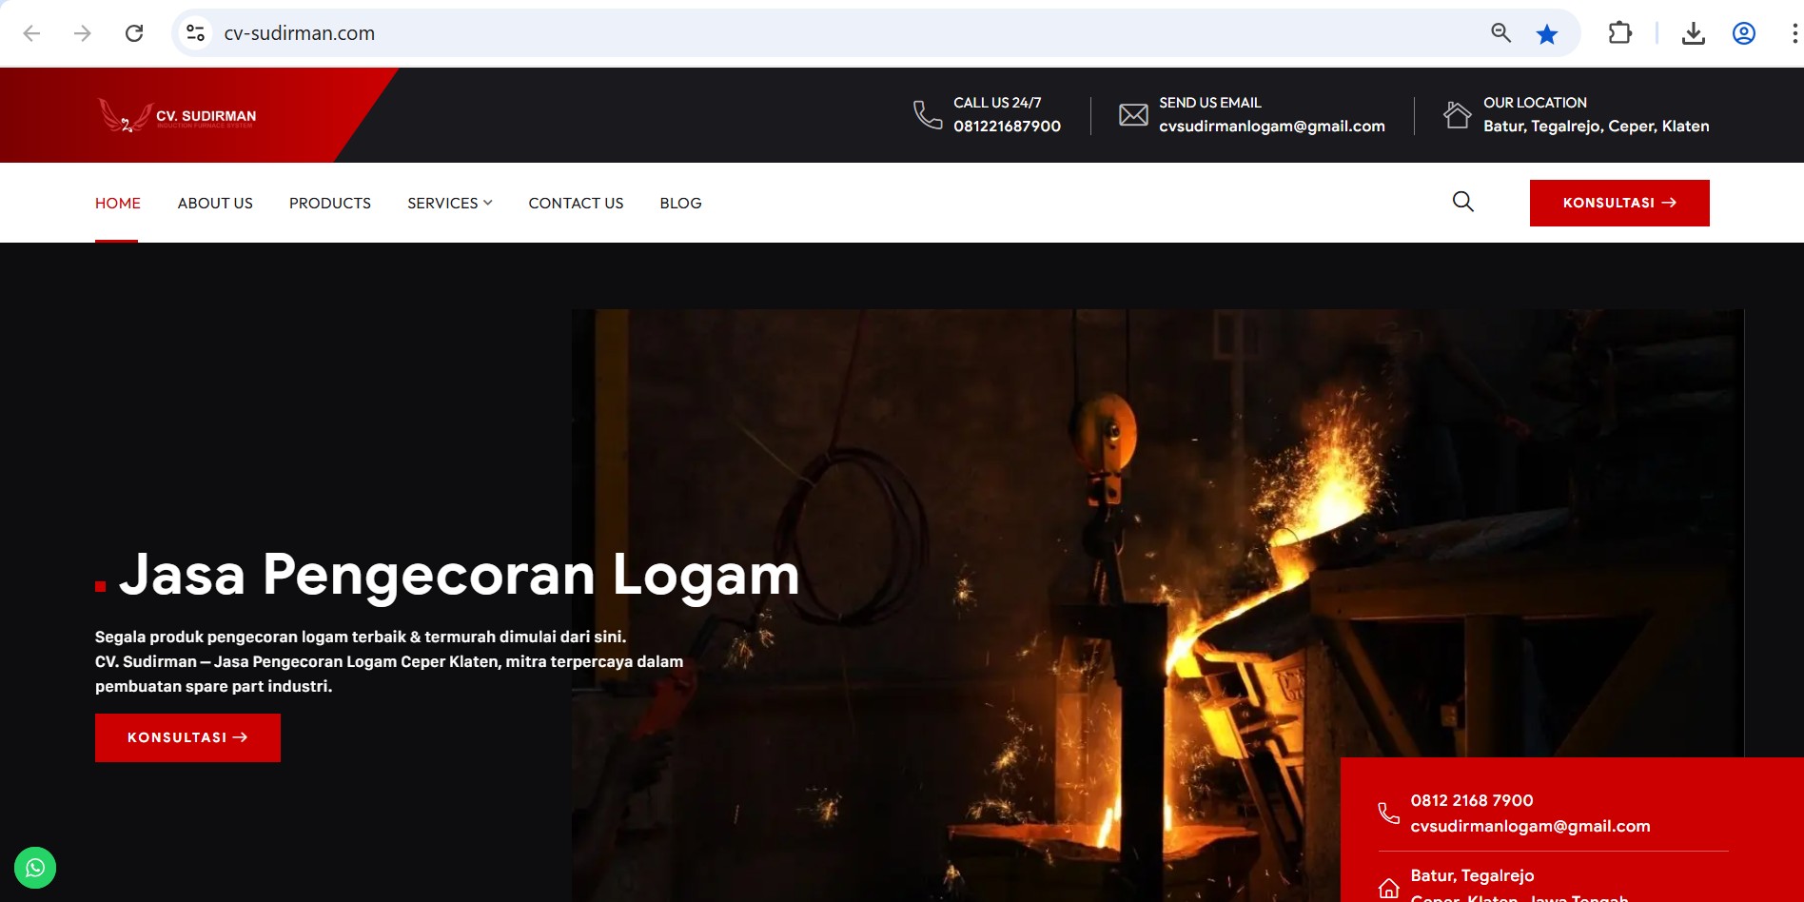Click the browser profile avatar icon
Screen dimensions: 1804x902
[x=1743, y=34]
